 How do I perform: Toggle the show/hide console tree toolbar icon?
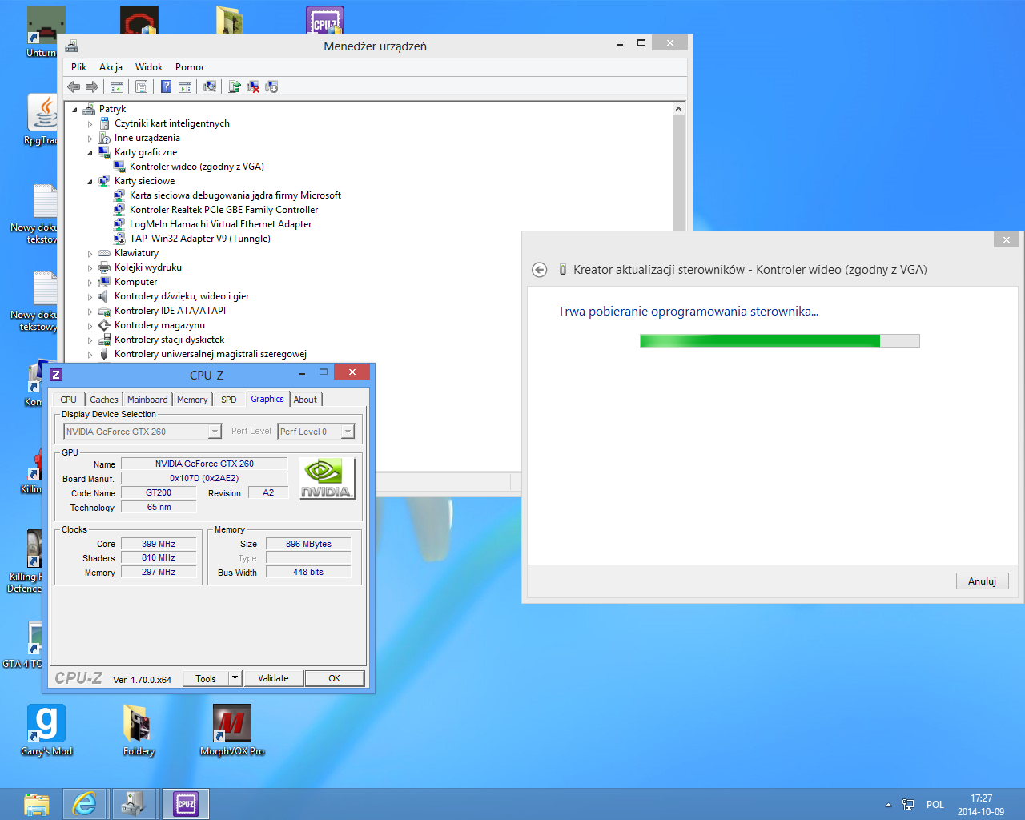pos(117,86)
